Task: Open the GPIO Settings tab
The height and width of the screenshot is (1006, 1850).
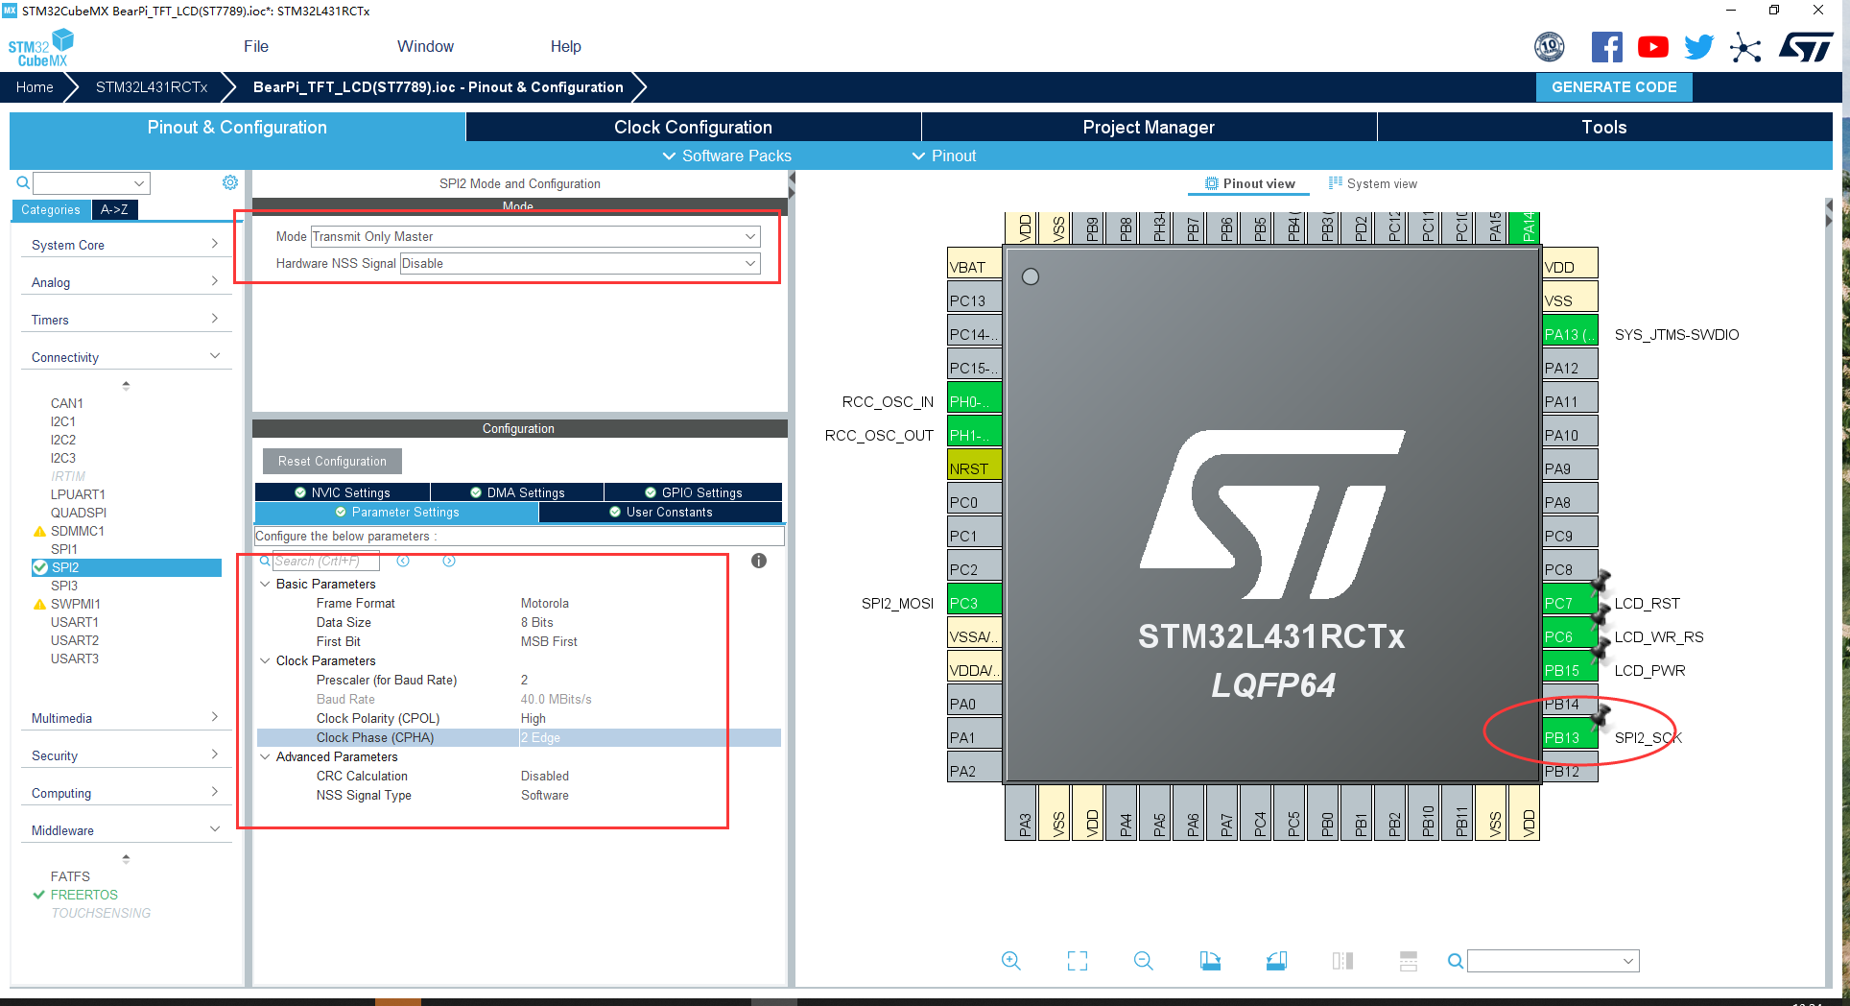Action: [x=693, y=492]
